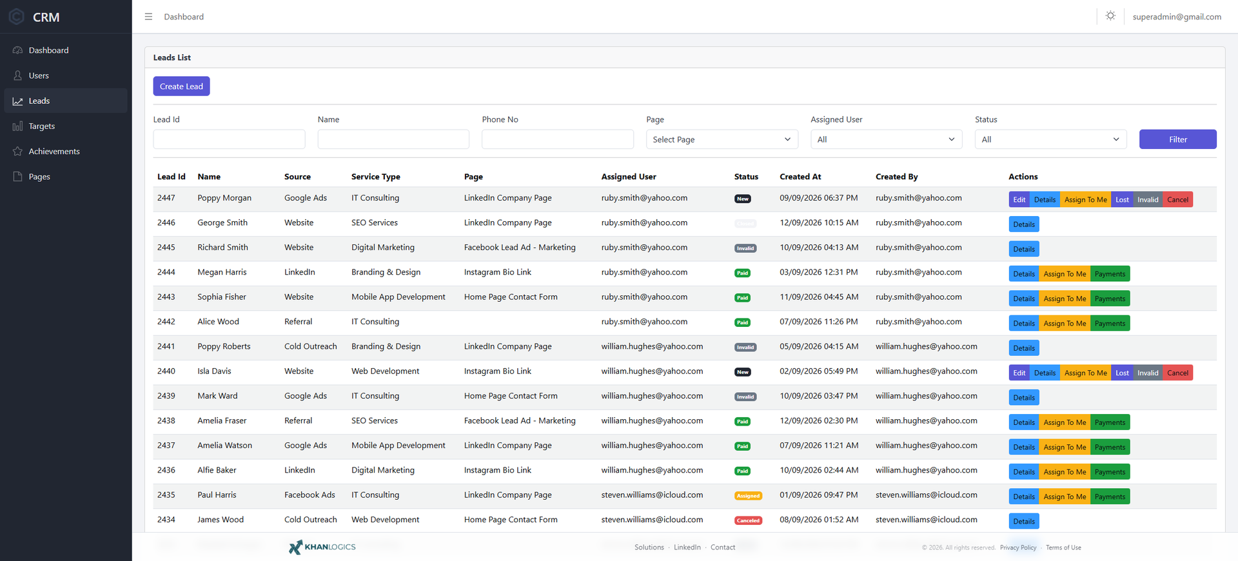Screen dimensions: 1238x561
Task: Click the Contact footer link
Action: coord(723,547)
